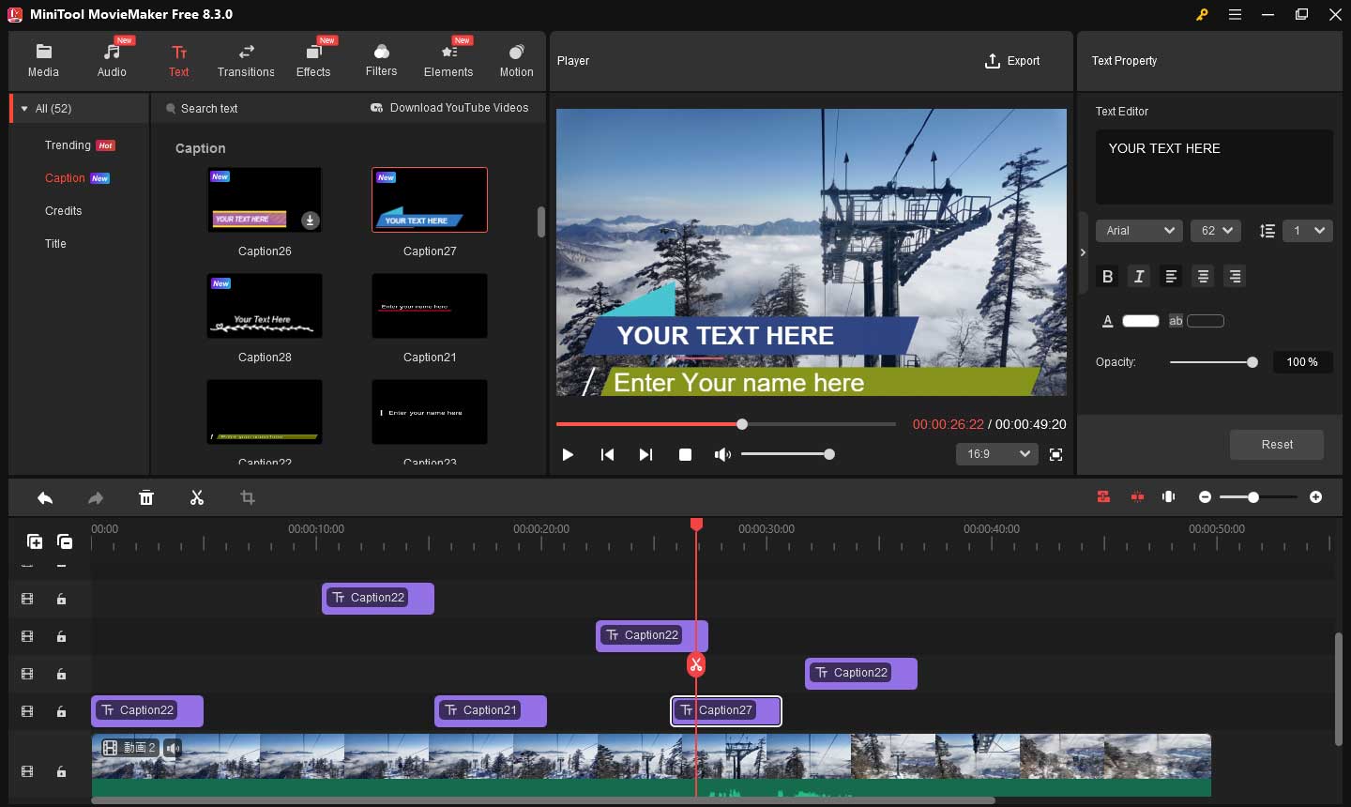
Task: Click the Reset button in Text Property
Action: (x=1277, y=445)
